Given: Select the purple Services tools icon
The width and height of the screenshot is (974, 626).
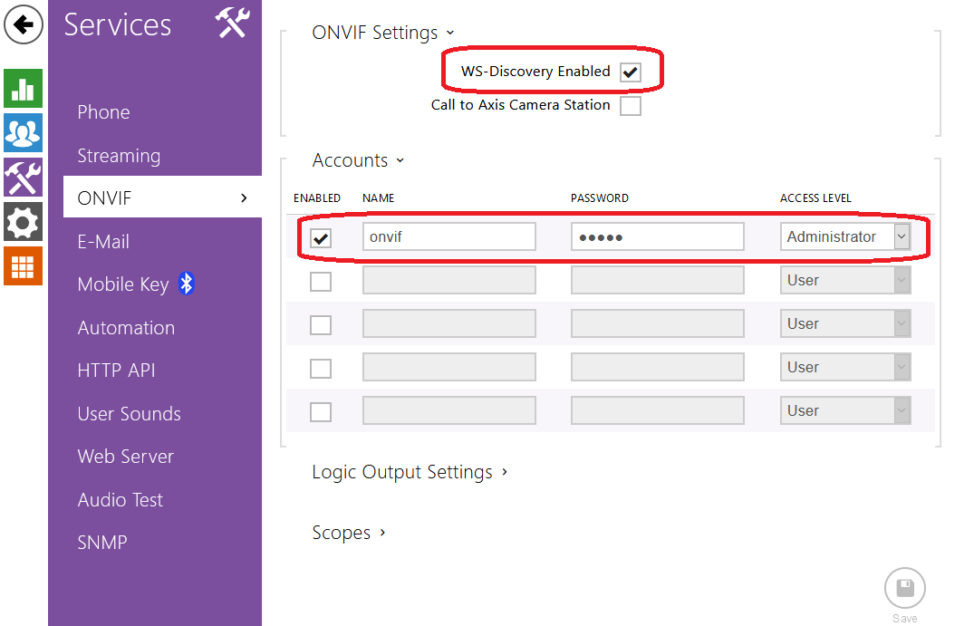Looking at the screenshot, I should point(24,177).
